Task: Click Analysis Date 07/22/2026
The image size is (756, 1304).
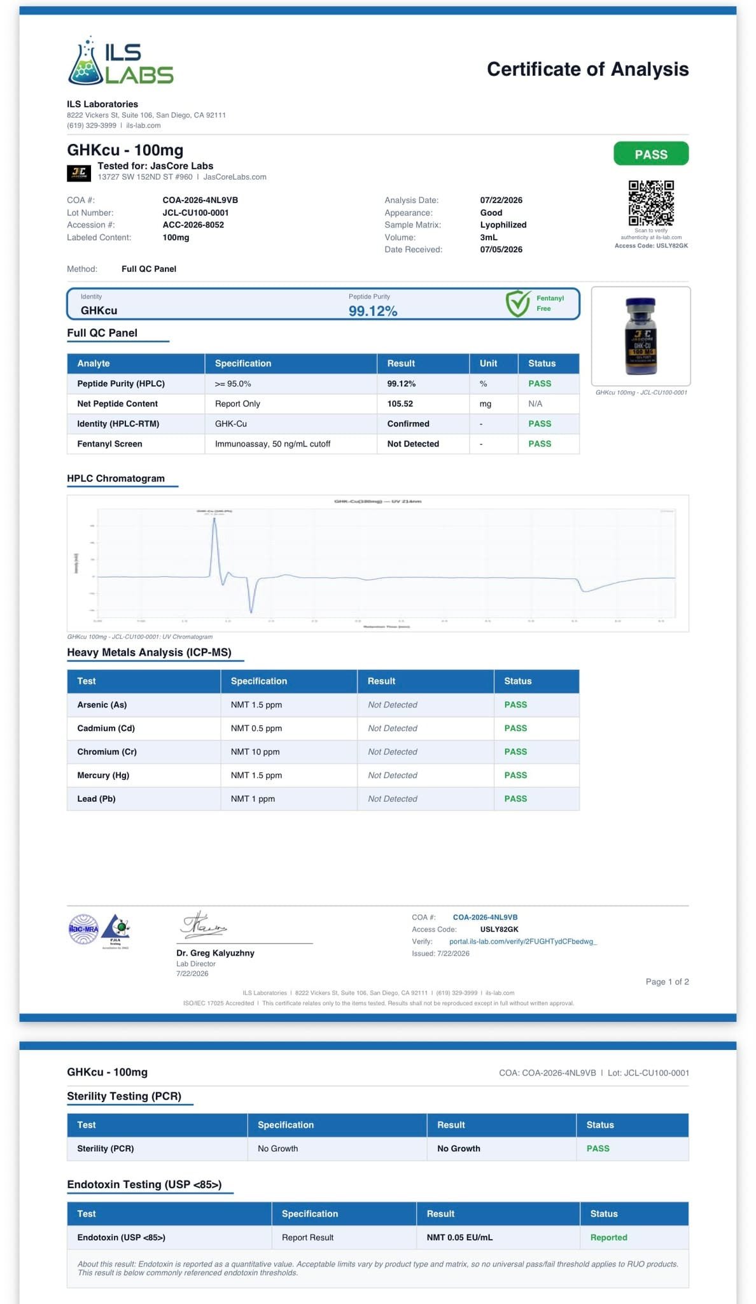Action: point(501,200)
